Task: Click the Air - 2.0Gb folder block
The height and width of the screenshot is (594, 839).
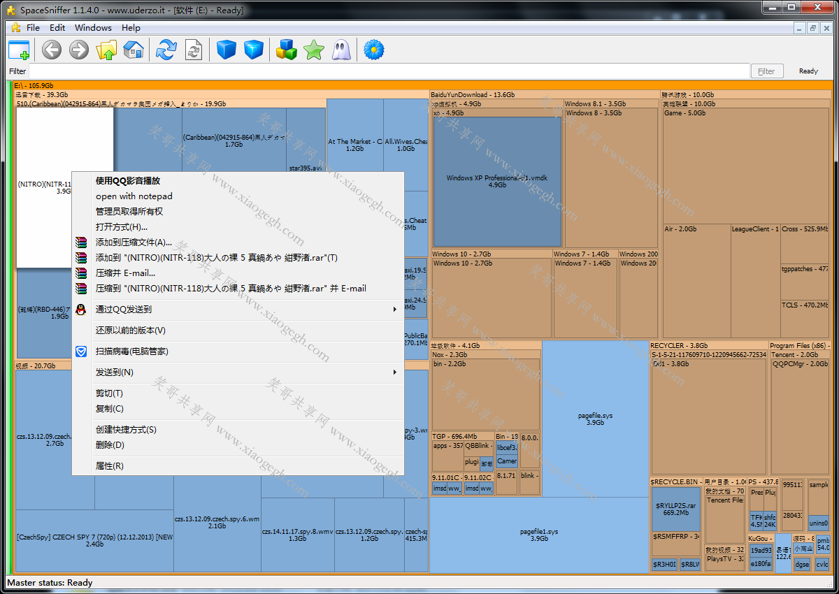Action: [696, 282]
